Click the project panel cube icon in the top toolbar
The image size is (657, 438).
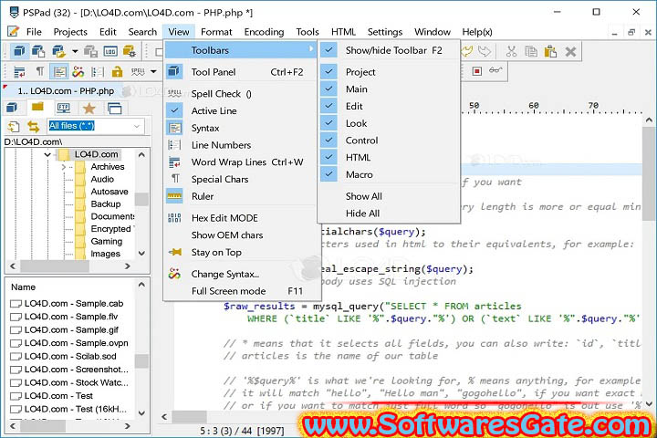pos(18,51)
